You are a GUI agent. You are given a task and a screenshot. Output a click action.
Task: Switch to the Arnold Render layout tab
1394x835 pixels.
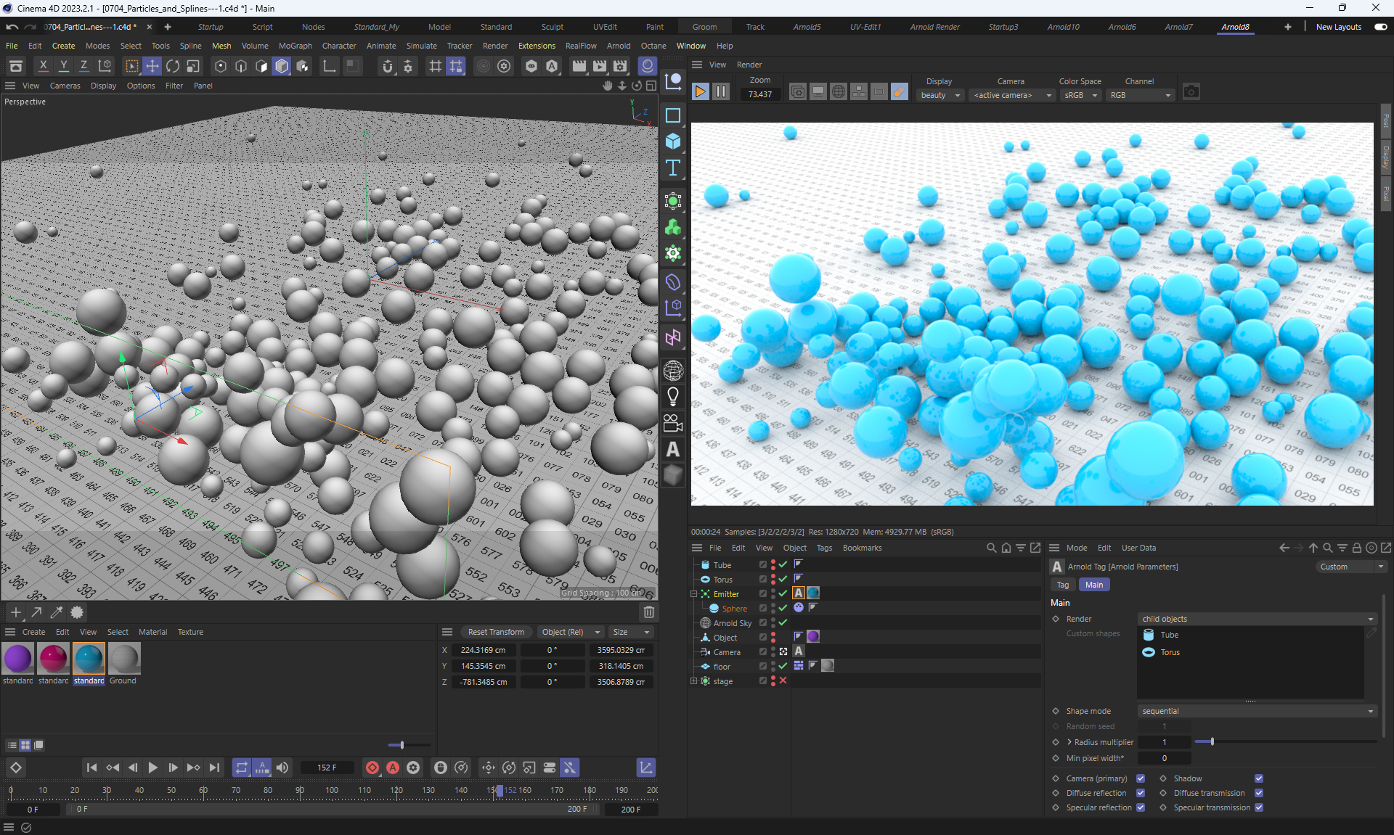pyautogui.click(x=934, y=27)
